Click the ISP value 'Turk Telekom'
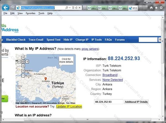Viewport: 166px width, 123px height. click(112, 66)
